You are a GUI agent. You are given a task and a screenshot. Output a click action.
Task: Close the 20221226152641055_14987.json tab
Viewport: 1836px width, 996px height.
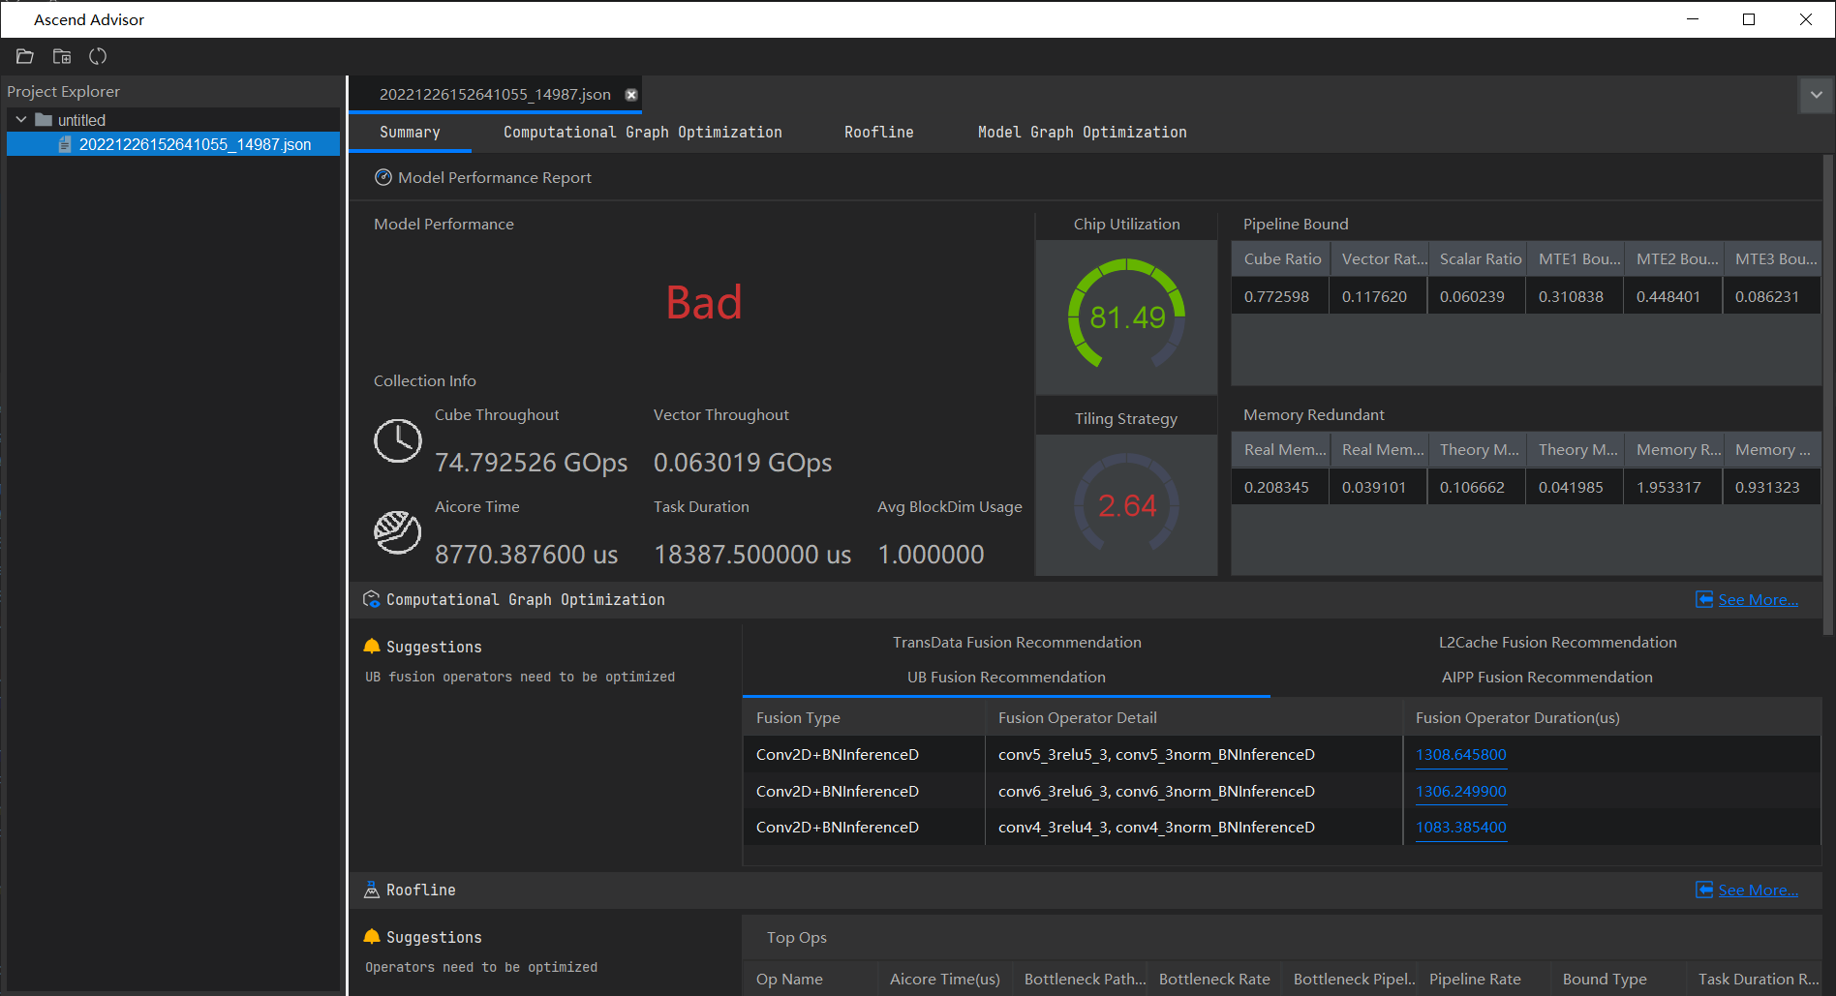pos(631,95)
